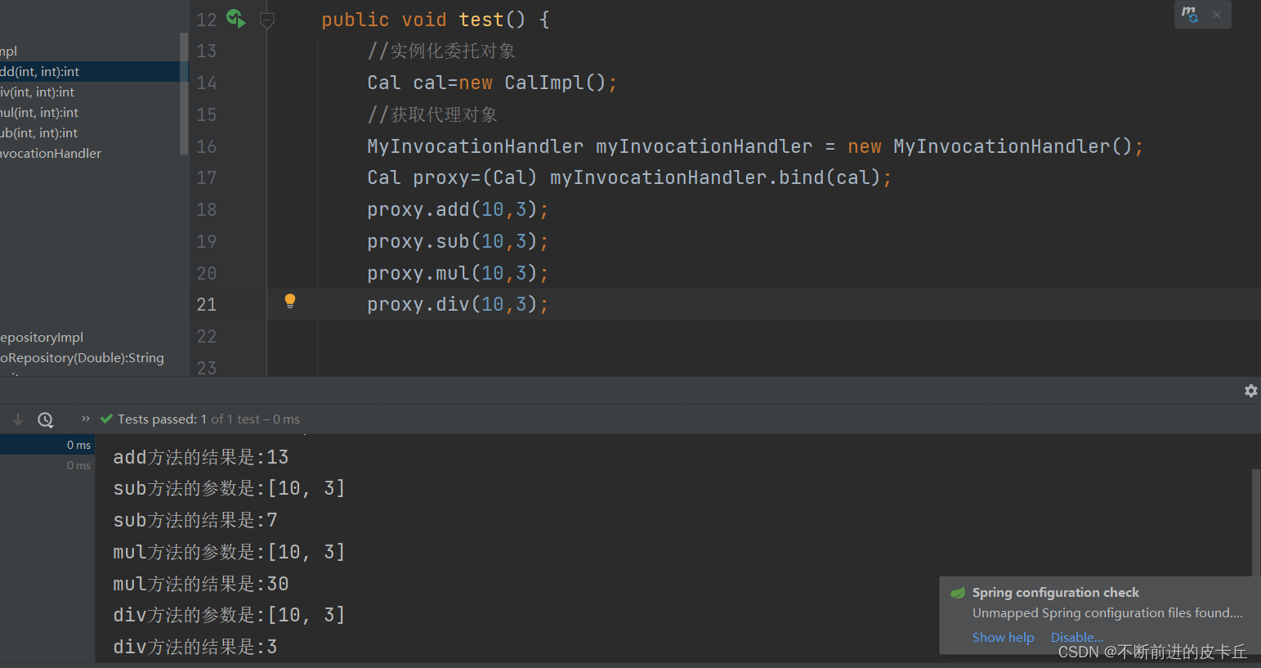Click the comment //获取代理对象
The width and height of the screenshot is (1261, 668).
pyautogui.click(x=432, y=114)
